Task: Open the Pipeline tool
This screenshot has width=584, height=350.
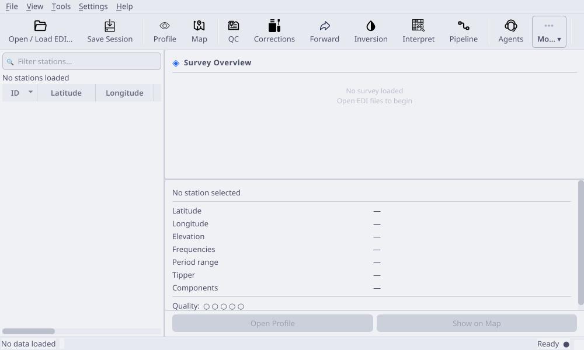Action: (x=463, y=32)
